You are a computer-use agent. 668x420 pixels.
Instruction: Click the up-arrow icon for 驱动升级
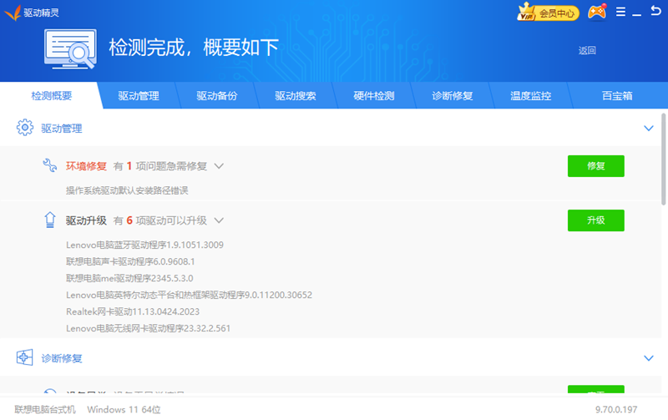coord(50,220)
